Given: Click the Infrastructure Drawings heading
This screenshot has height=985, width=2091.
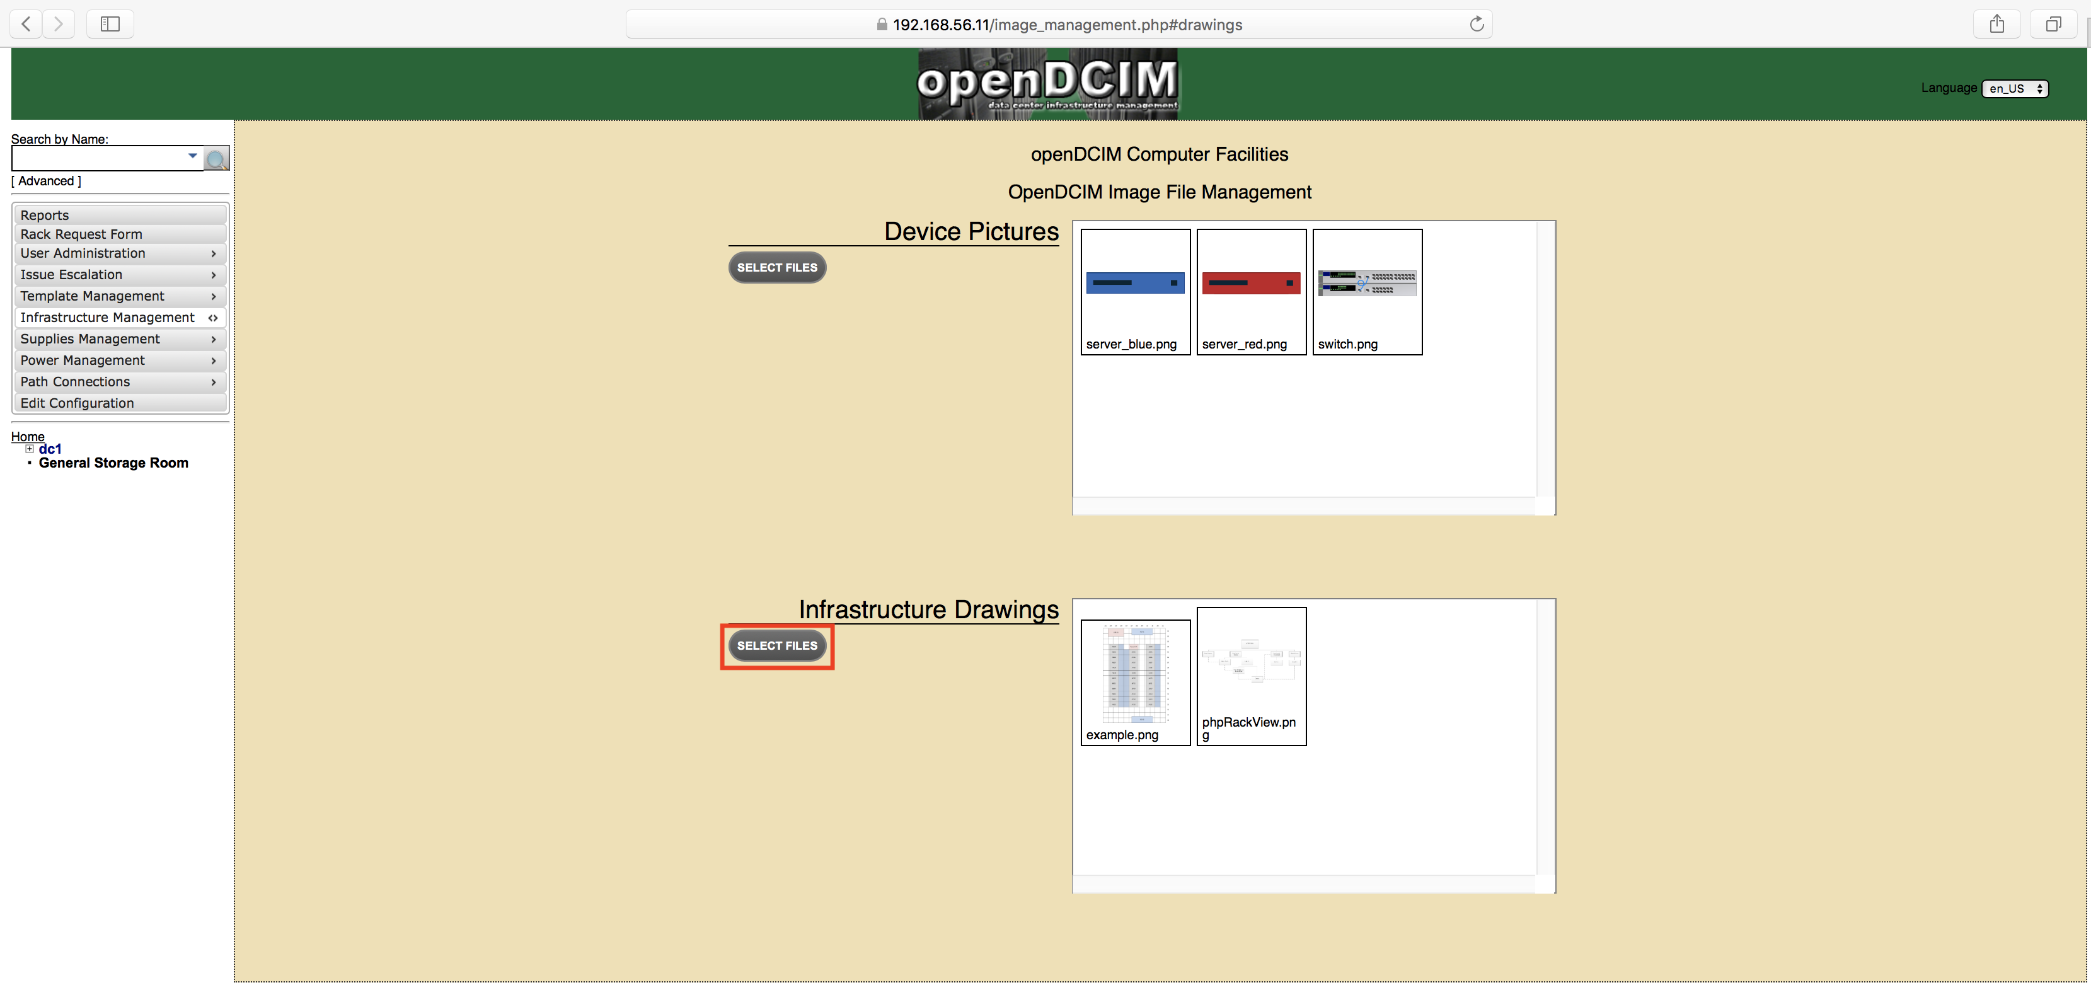Looking at the screenshot, I should [929, 610].
